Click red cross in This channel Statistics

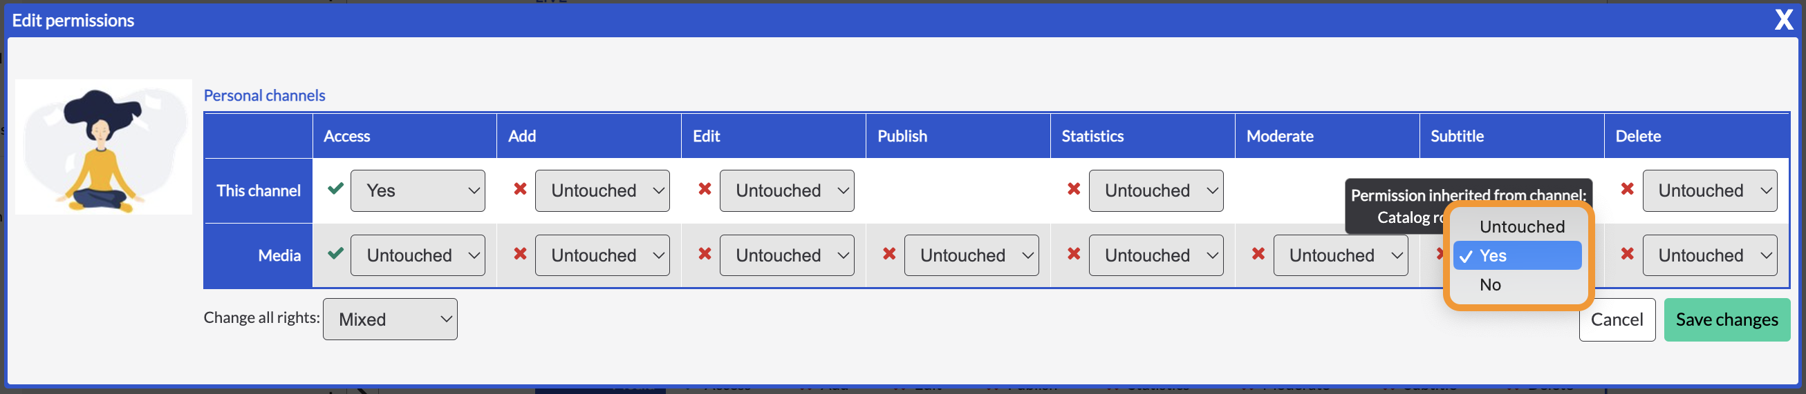click(x=1073, y=189)
